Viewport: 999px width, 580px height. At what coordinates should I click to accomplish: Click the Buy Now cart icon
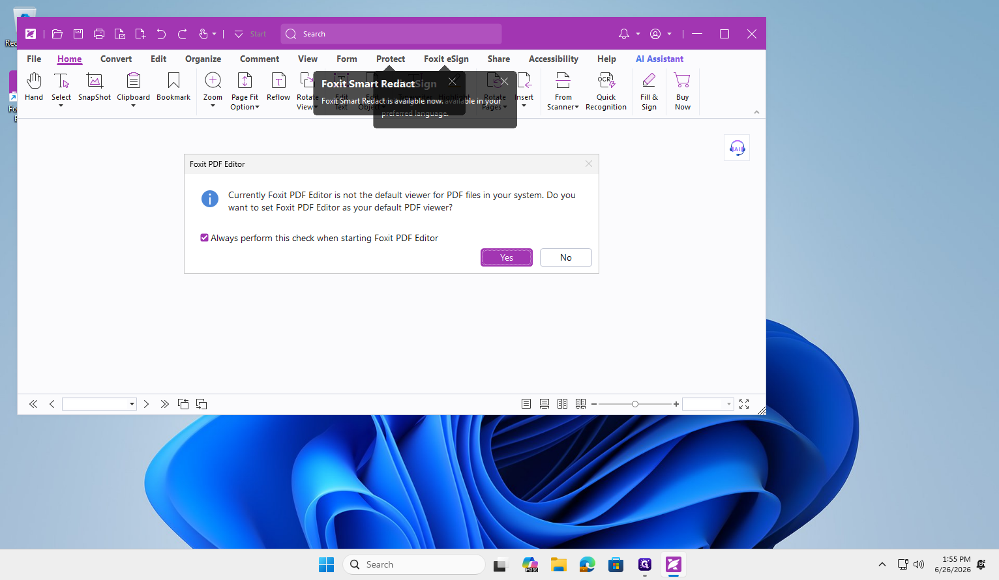[683, 91]
